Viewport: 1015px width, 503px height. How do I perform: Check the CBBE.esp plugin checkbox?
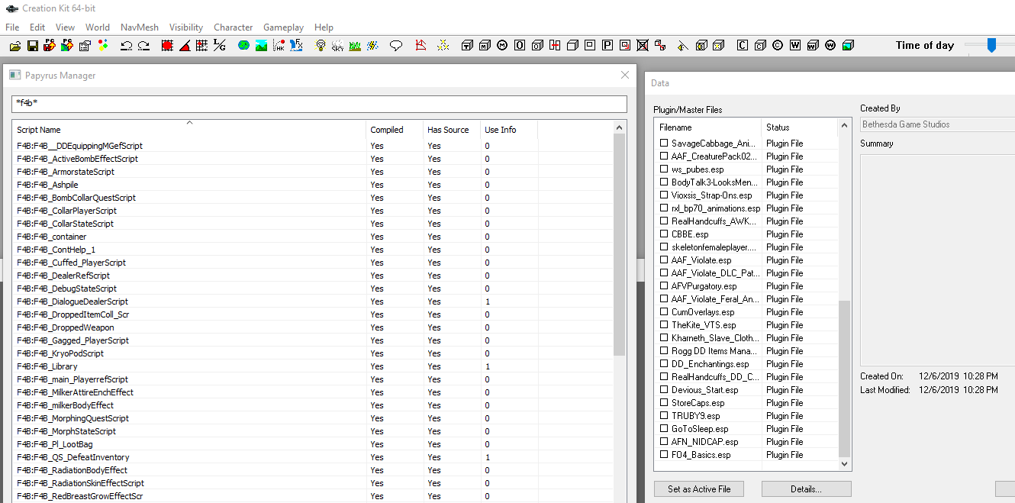664,234
